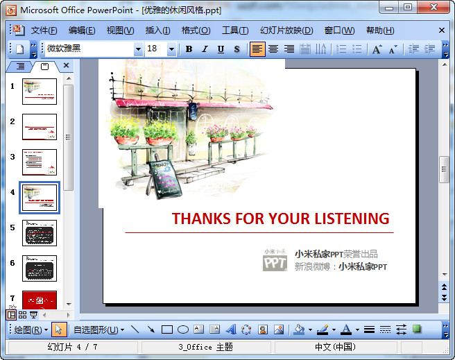Toggle bold formatting in toolbar

pyautogui.click(x=189, y=49)
